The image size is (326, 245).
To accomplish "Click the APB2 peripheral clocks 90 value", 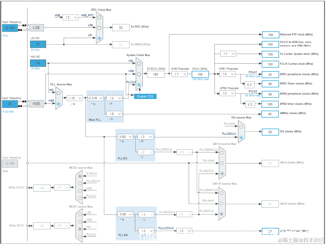I will (270, 94).
